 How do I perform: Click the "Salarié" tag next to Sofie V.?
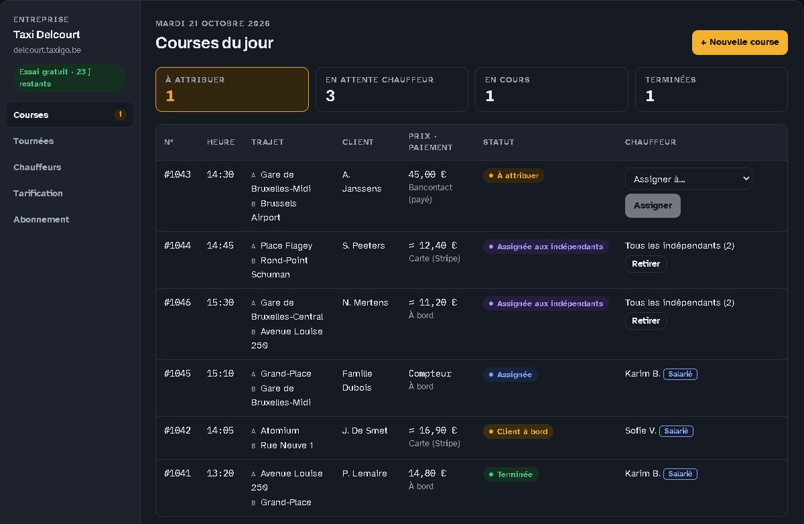[676, 431]
